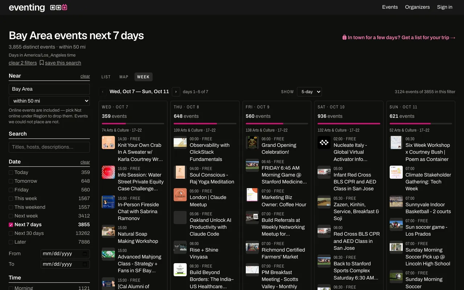The width and height of the screenshot is (464, 290).
Task: Clear the Near location filter
Action: pyautogui.click(x=85, y=76)
